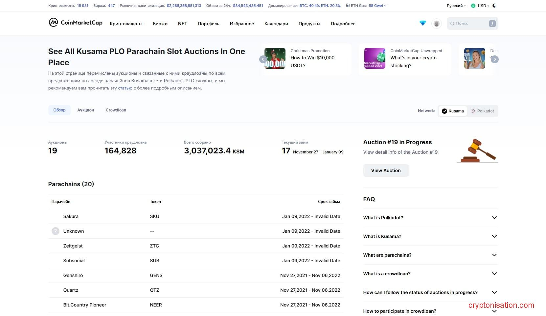Click the ETH Gas pump icon
Screen dimensions: 546x316
click(x=348, y=6)
